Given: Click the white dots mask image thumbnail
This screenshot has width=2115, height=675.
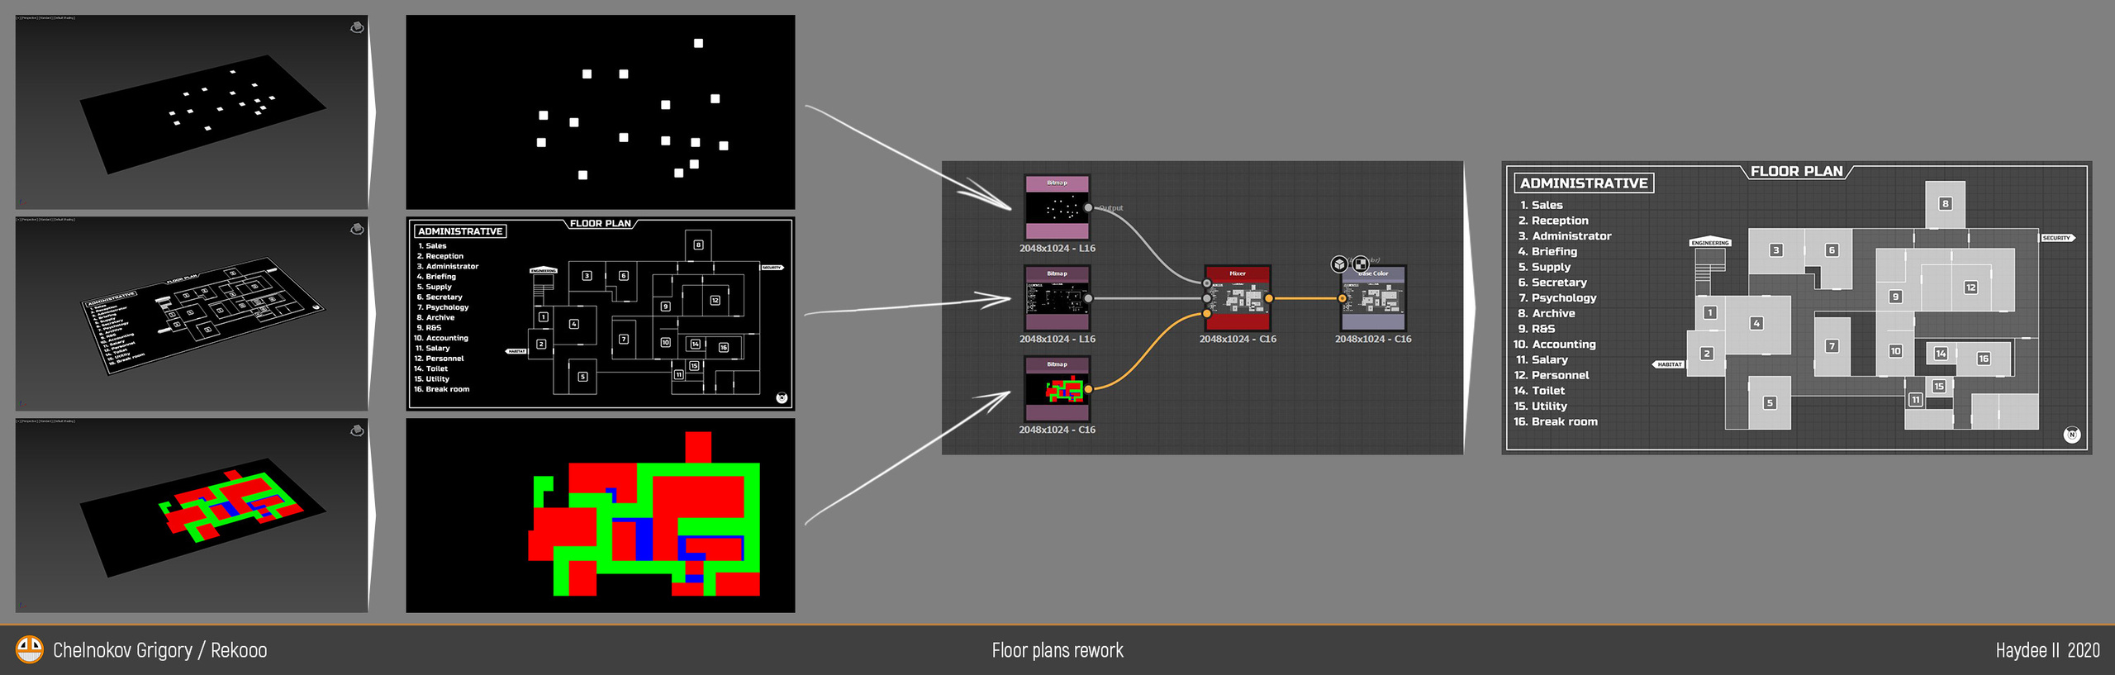Looking at the screenshot, I should point(600,112).
